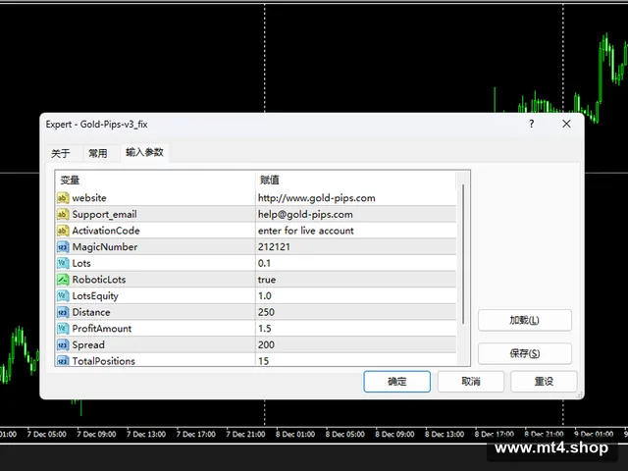The width and height of the screenshot is (628, 471).
Task: Click the 加载(L) button
Action: pyautogui.click(x=525, y=321)
